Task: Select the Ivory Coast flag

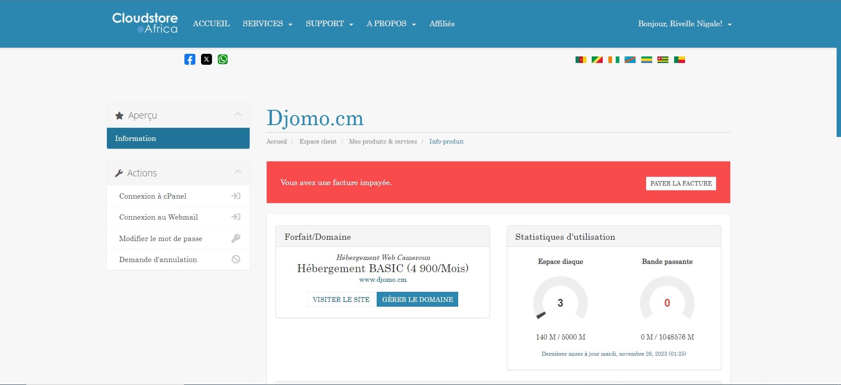Action: coord(614,60)
